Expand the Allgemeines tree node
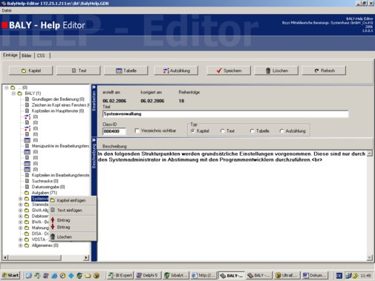The width and height of the screenshot is (375, 281). tap(21, 245)
